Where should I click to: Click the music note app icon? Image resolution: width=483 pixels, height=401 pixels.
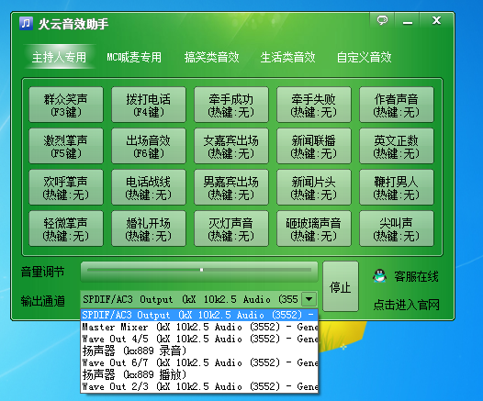click(26, 23)
